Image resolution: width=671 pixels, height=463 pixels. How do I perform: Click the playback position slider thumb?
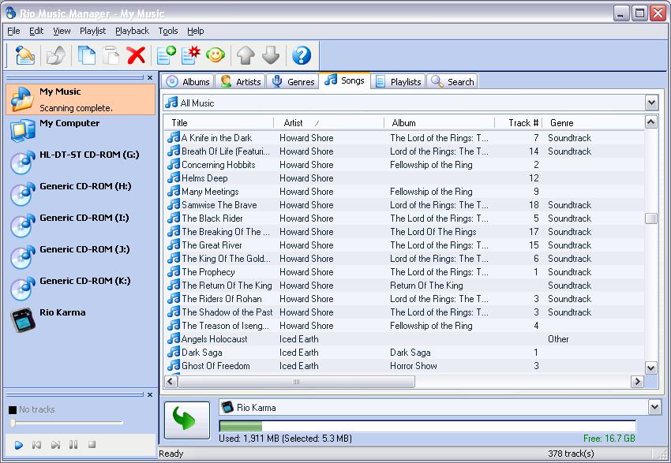(13, 423)
